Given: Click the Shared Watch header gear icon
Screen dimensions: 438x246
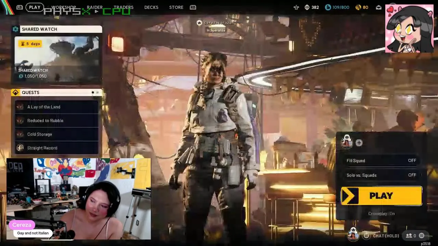Looking at the screenshot, I should pyautogui.click(x=15, y=29).
